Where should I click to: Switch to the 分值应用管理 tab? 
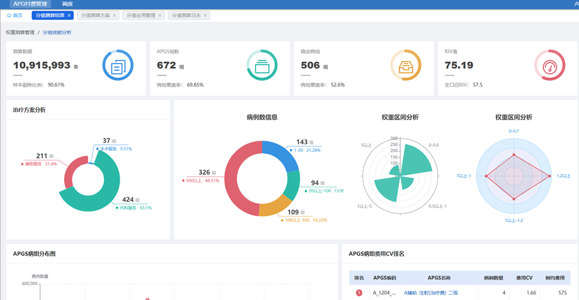140,15
